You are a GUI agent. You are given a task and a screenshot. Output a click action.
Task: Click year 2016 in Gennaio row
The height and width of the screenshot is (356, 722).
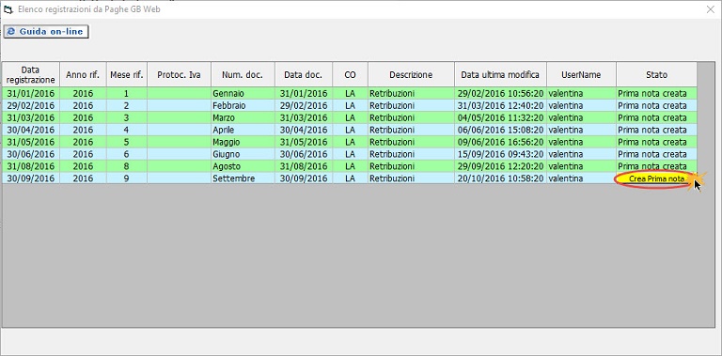pos(83,93)
